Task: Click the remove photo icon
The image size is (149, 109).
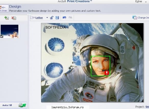Action: (14, 18)
